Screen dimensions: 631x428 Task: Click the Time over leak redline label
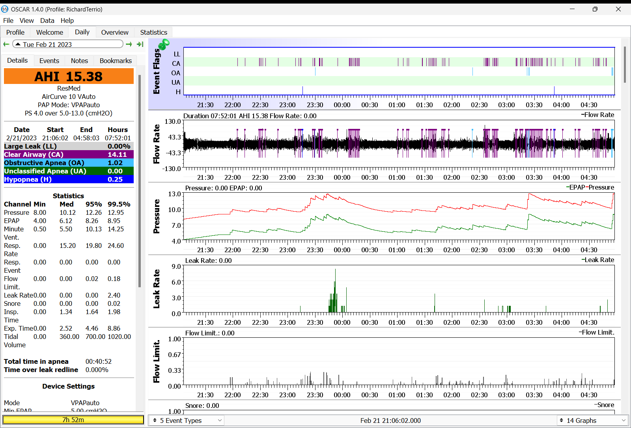pyautogui.click(x=41, y=370)
